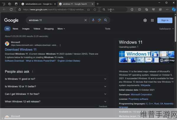Open options for the Microsoft result
Image resolution: width=177 pixels, height=120 pixels.
[x=60, y=45]
